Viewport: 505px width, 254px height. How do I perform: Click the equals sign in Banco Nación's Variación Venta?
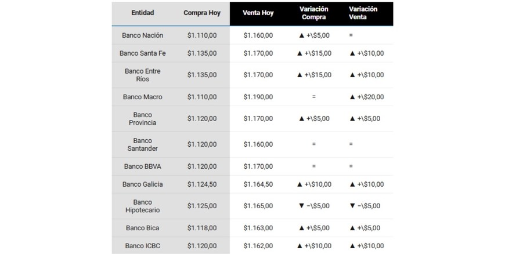(351, 35)
